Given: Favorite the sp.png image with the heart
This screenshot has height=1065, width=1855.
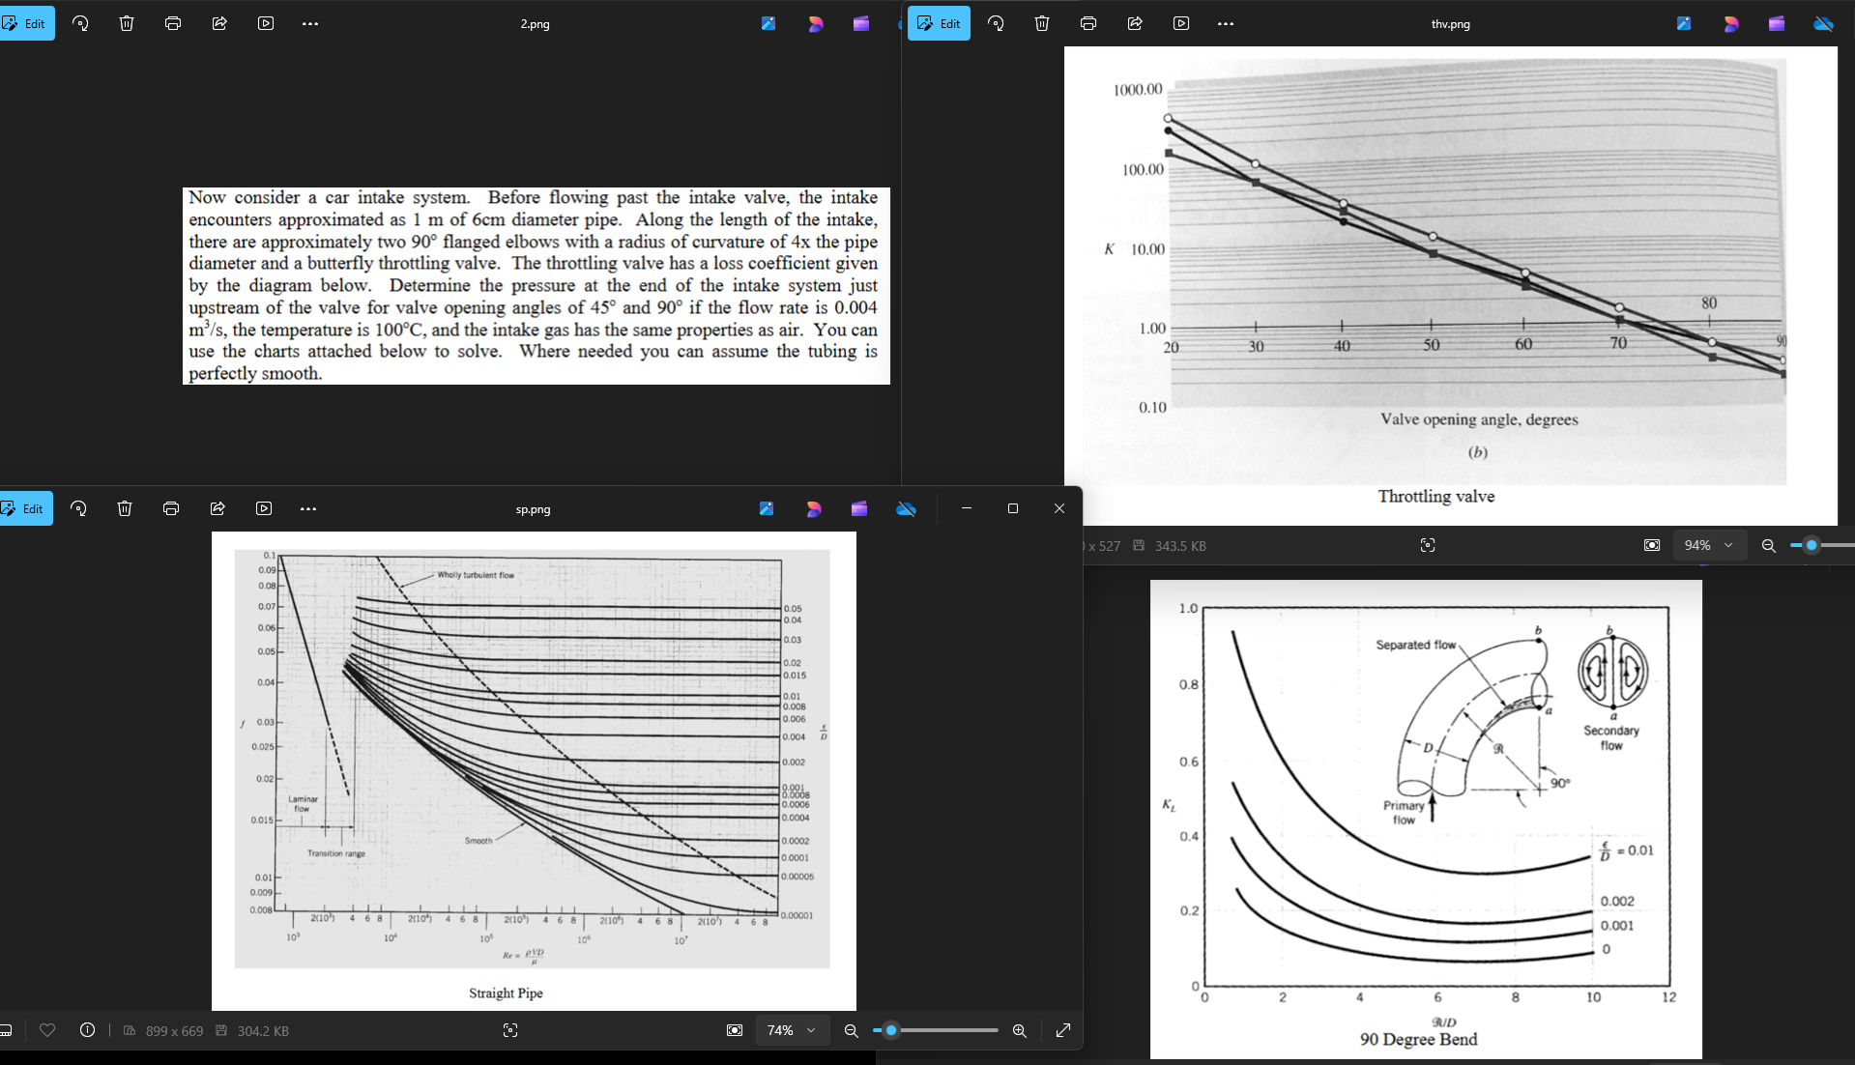Looking at the screenshot, I should 47,1030.
